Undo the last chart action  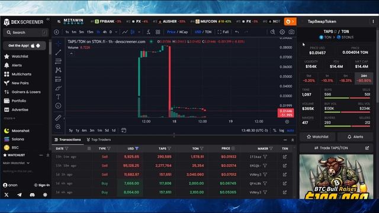(x=237, y=32)
